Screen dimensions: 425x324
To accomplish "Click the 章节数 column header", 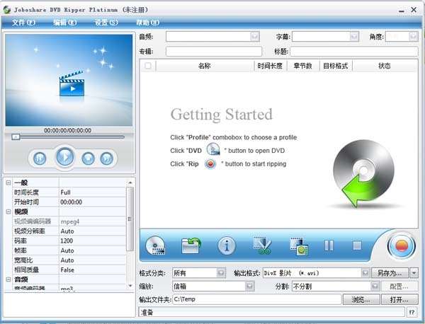I will 303,66.
